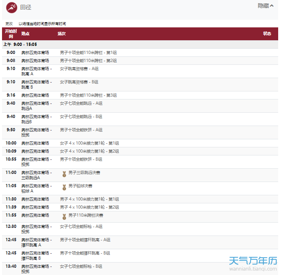281x275 pixels.
Task: Click the red athletics sport icon
Action: click(12, 8)
